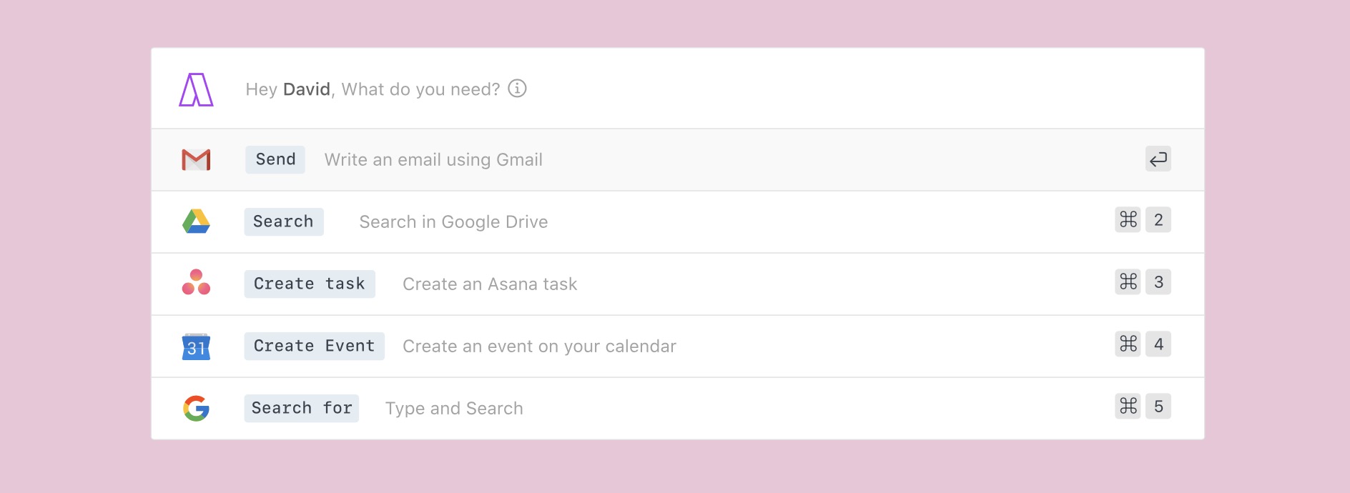Select Search in Google Drive option
Viewport: 1350px width, 493px height.
(x=453, y=222)
